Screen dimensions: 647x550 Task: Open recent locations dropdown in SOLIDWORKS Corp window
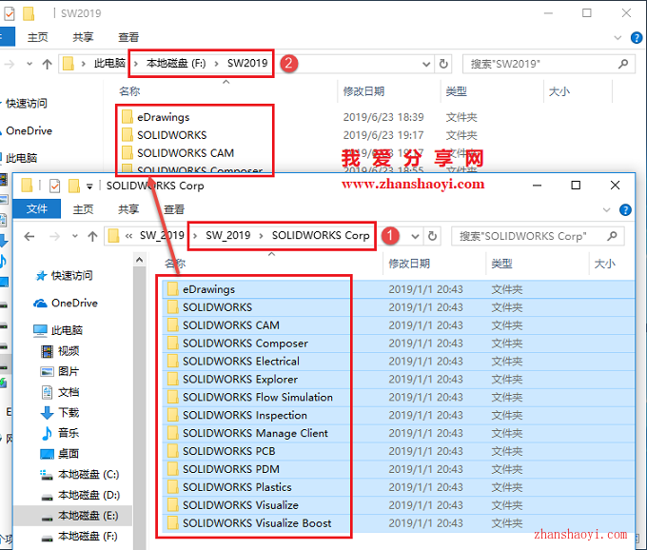74,236
